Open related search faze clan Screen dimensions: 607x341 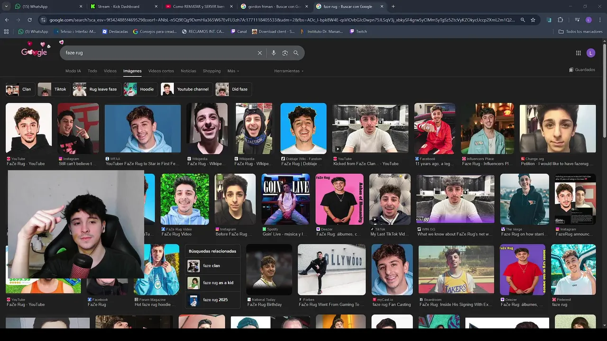[212, 266]
